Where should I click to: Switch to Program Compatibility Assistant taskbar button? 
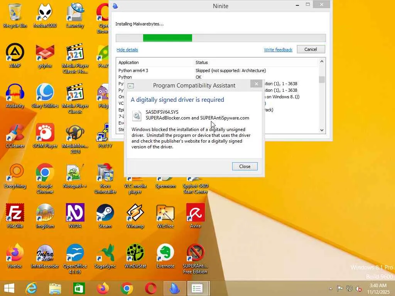tap(197, 288)
